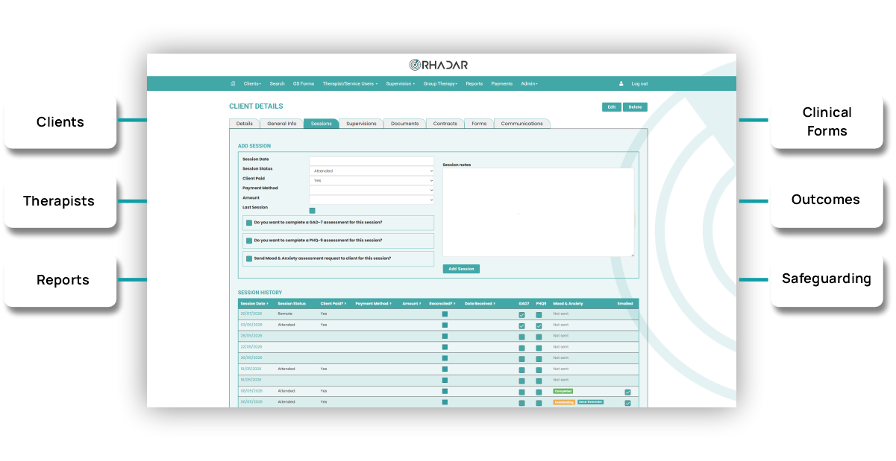This screenshot has width=896, height=461.
Task: Sort the Date Received column header
Action: pos(480,304)
